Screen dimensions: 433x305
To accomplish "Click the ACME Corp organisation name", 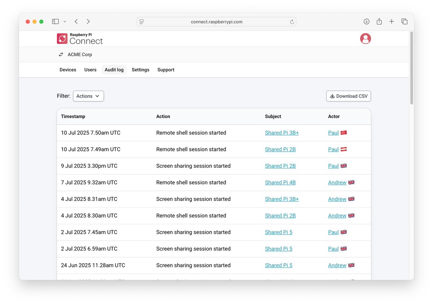I will point(80,55).
